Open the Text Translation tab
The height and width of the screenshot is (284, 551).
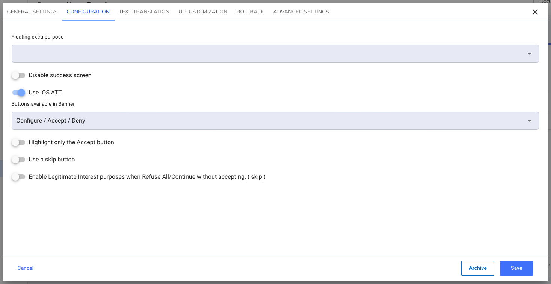[x=144, y=12]
